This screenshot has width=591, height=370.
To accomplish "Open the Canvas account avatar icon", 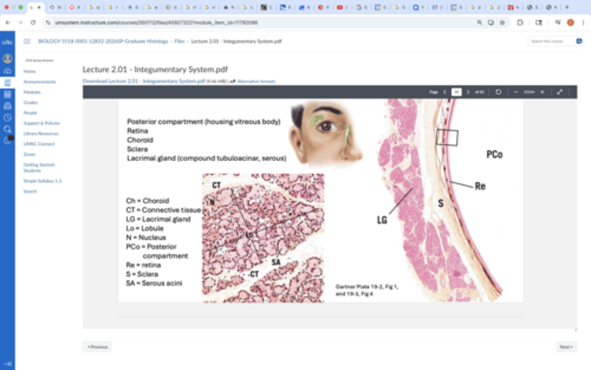I will tap(7, 59).
